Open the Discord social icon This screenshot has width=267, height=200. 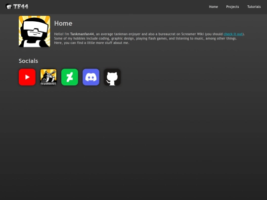pyautogui.click(x=91, y=77)
